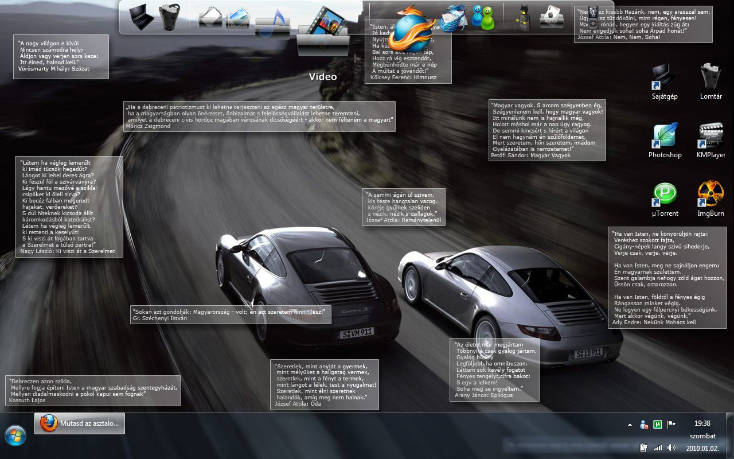Click the Móricz Zsigmond quote note

tap(259, 116)
